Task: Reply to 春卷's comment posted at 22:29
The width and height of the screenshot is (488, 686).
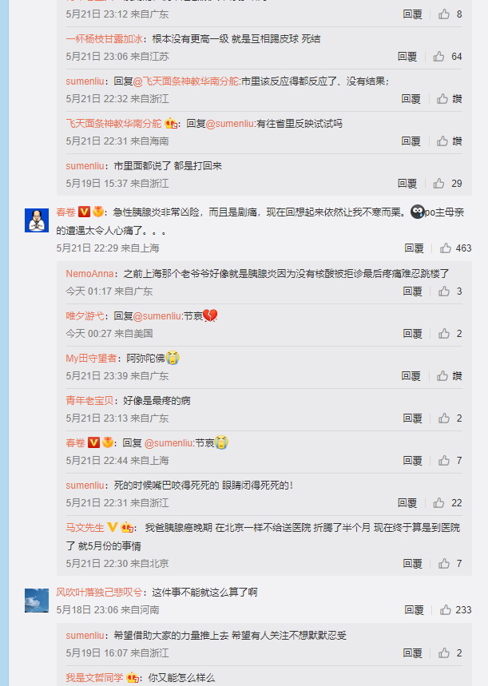Action: click(x=414, y=248)
